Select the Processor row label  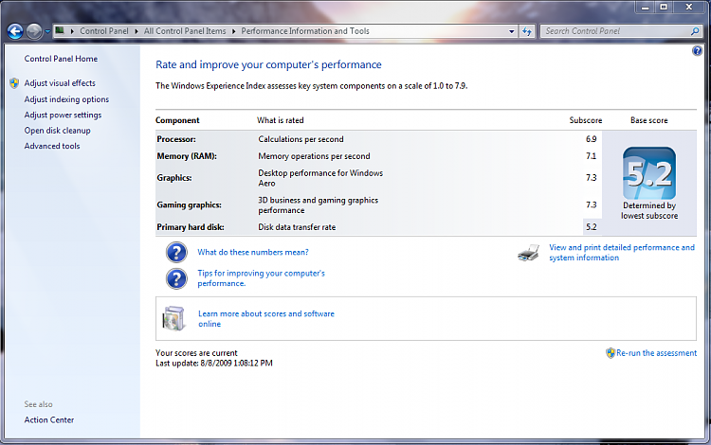pos(176,139)
